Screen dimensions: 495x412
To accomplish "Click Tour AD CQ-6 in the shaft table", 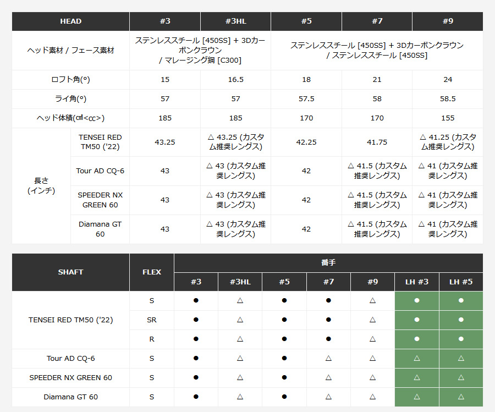I will pos(71,358).
